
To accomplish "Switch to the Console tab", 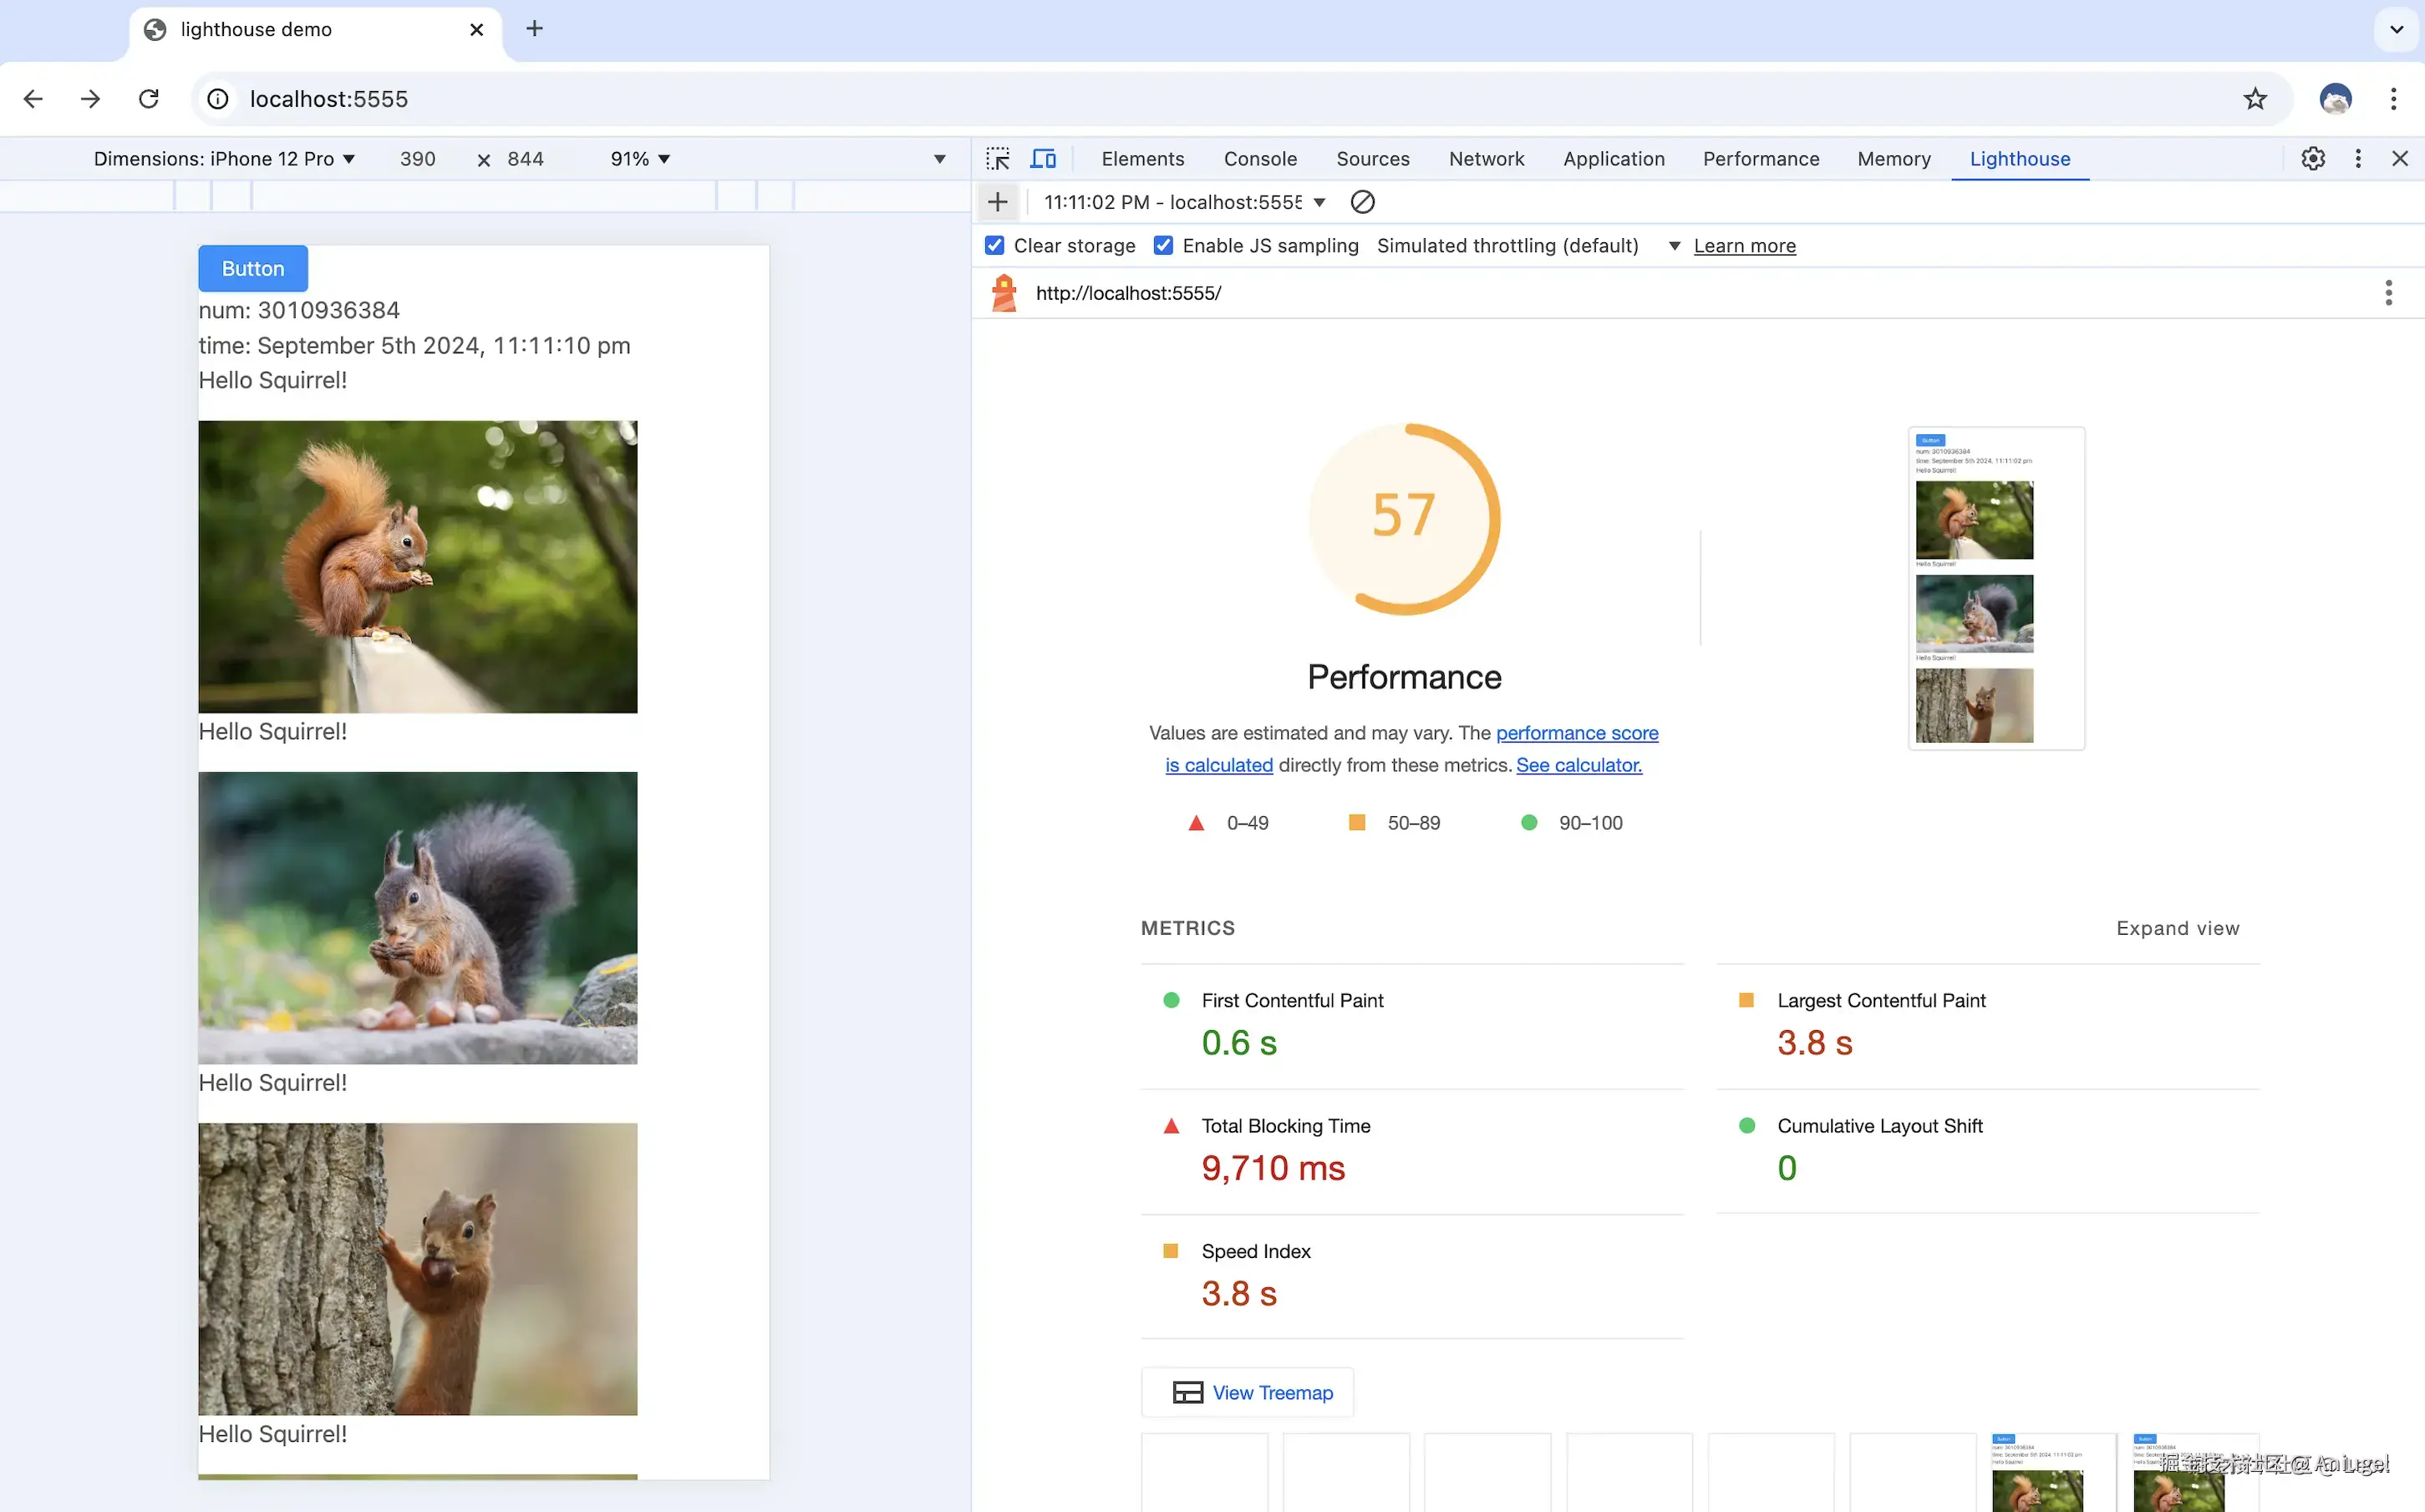I will pos(1260,159).
